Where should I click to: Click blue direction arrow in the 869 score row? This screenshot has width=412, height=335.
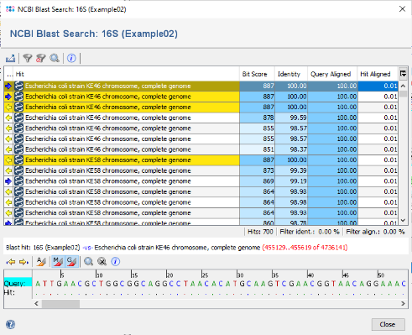(x=8, y=181)
